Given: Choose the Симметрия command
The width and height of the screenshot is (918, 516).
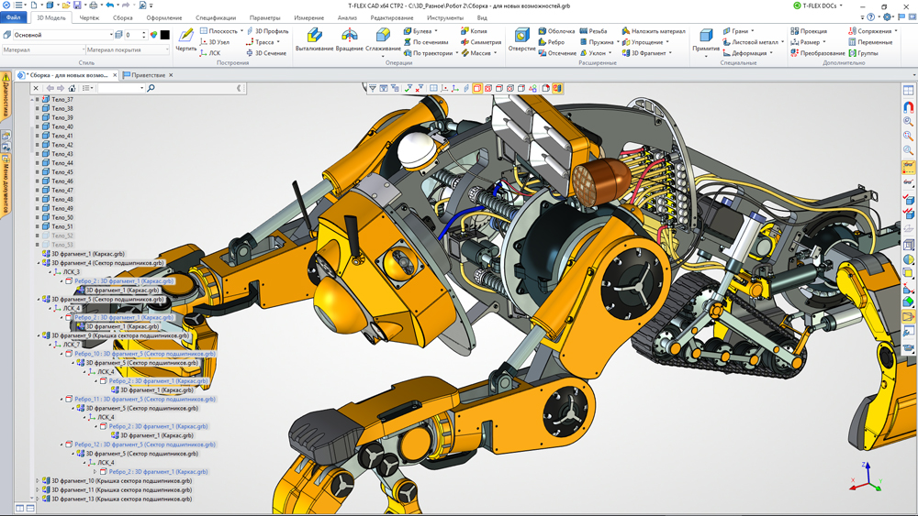Looking at the screenshot, I should click(x=480, y=42).
